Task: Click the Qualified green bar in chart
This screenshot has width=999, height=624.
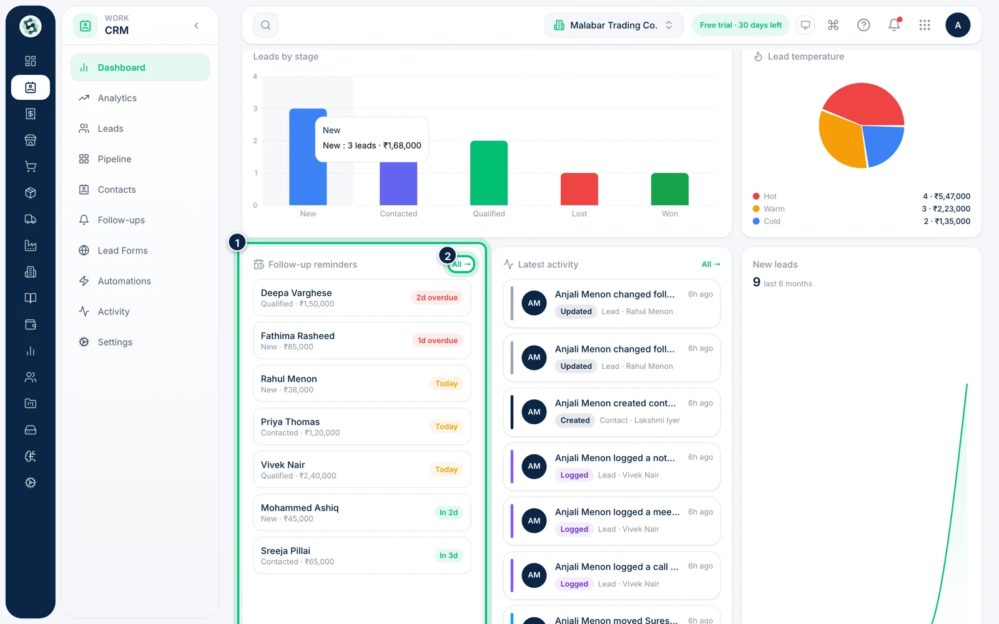Action: [x=489, y=173]
